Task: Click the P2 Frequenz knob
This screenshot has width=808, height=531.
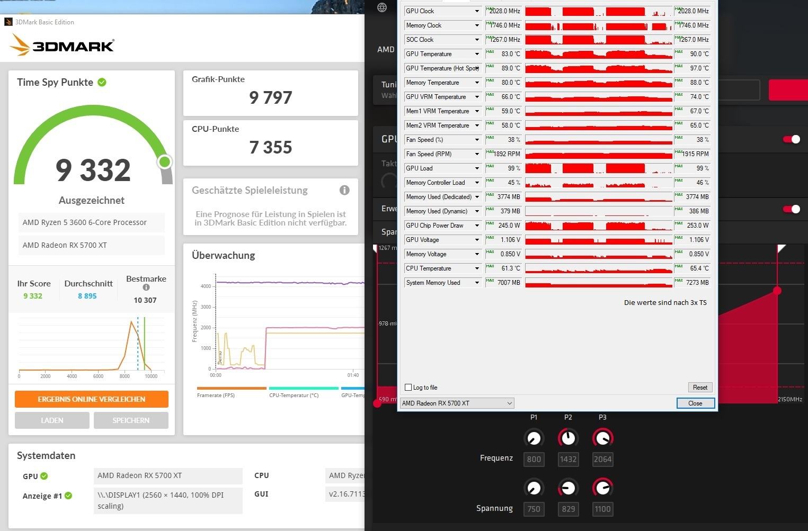Action: point(568,438)
